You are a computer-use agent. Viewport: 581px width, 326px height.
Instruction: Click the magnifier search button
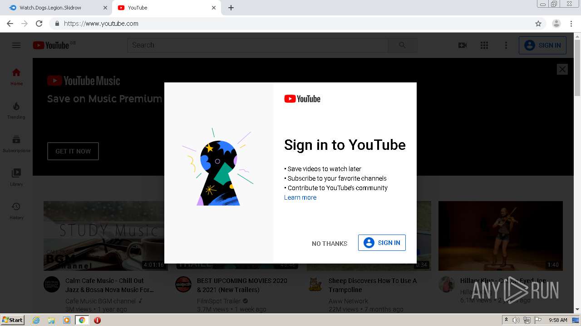tap(403, 45)
